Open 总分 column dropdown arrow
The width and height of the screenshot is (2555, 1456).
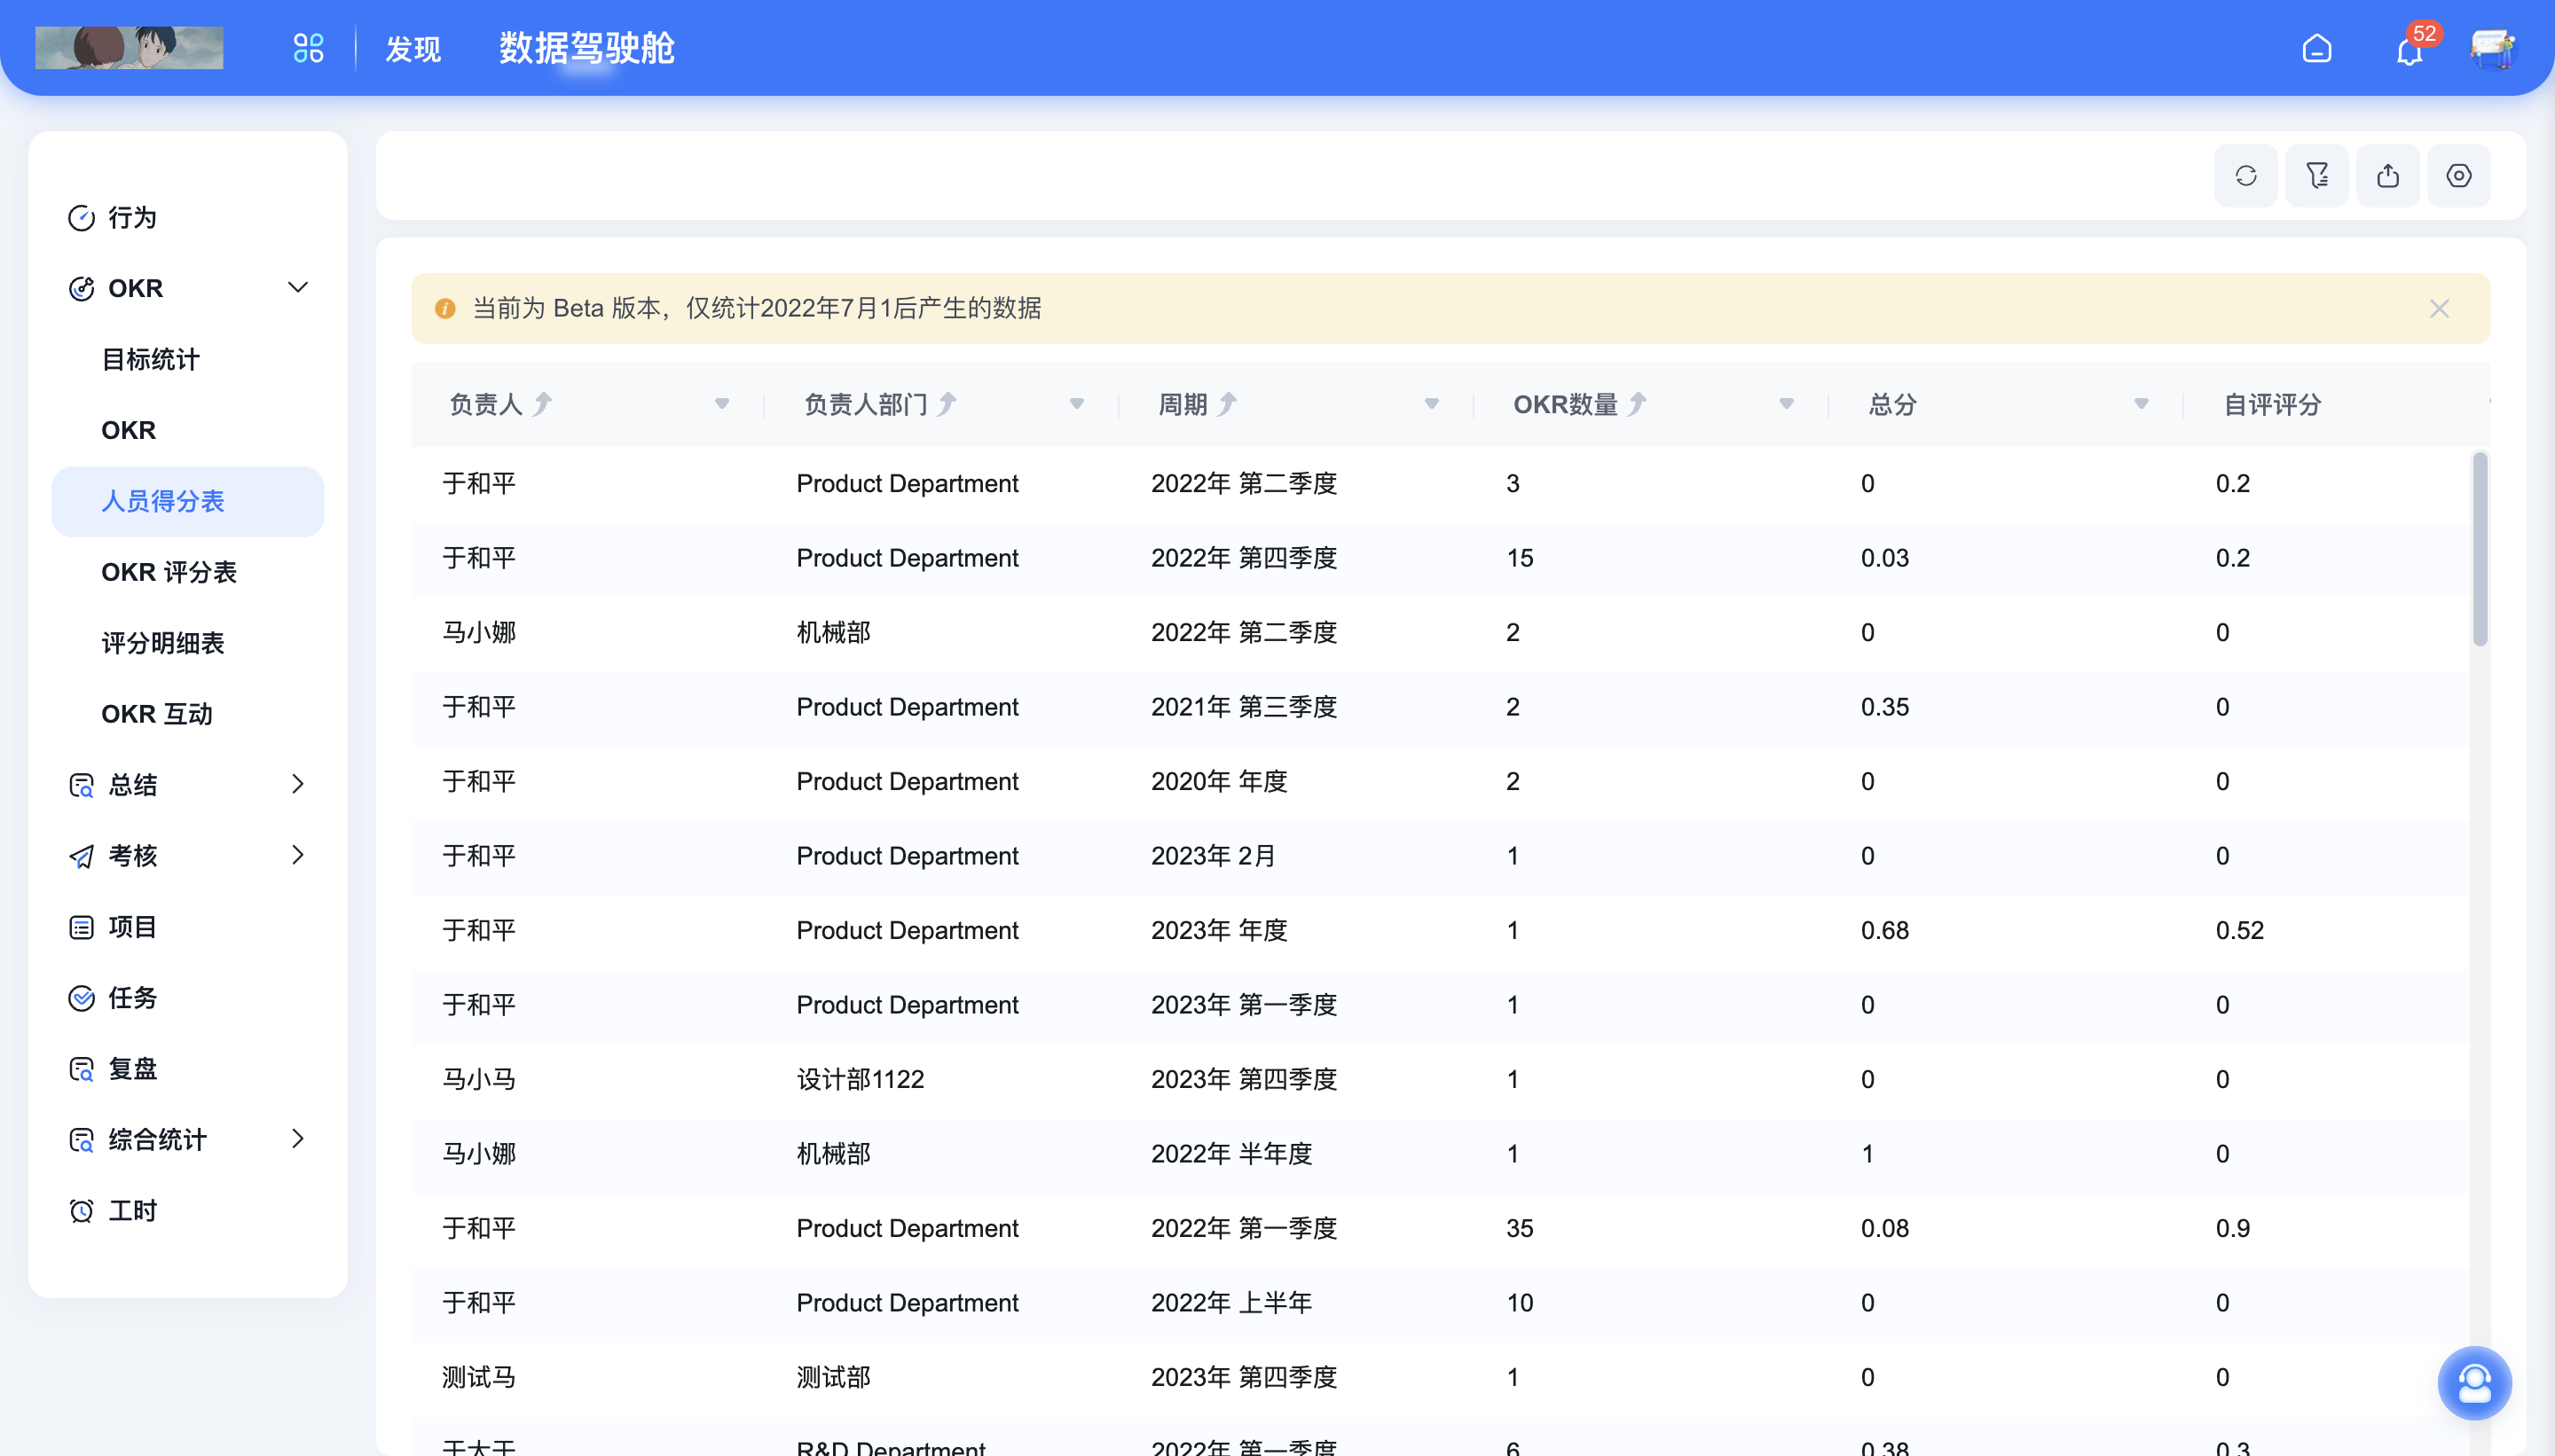(x=2141, y=404)
